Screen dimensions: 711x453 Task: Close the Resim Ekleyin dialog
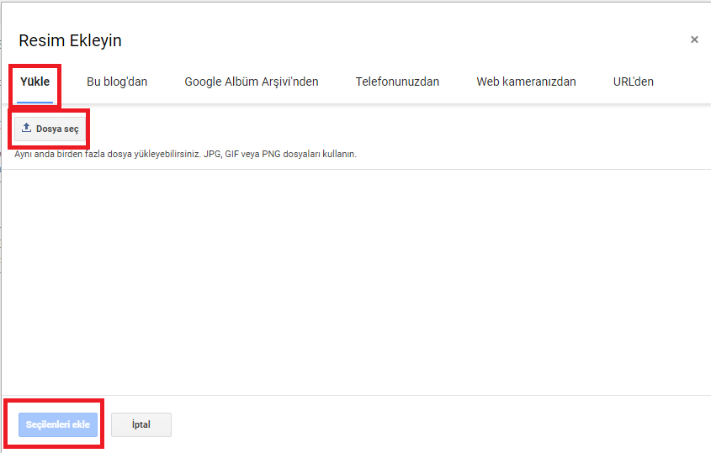coord(694,40)
